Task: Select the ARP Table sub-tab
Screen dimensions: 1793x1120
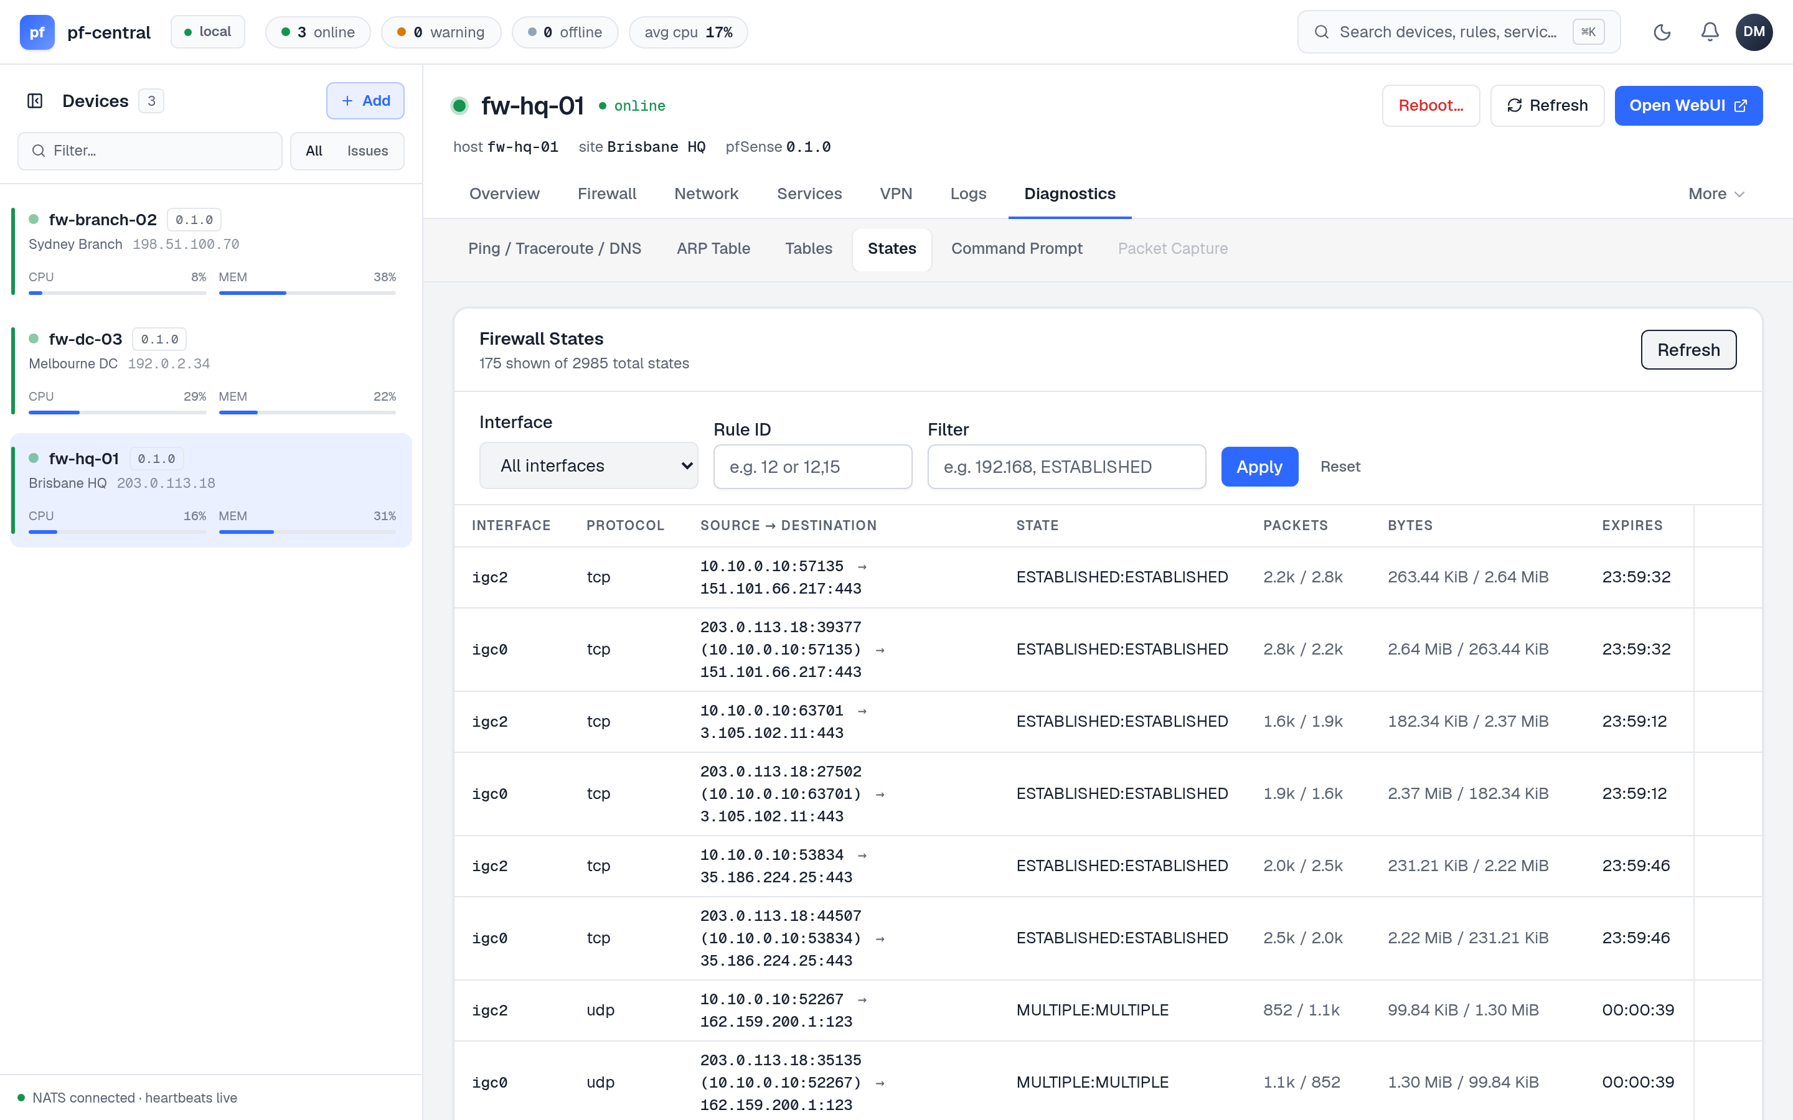Action: 713,249
